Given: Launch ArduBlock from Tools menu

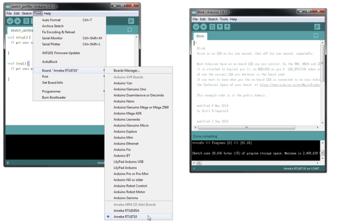Looking at the screenshot, I should click(70, 62).
